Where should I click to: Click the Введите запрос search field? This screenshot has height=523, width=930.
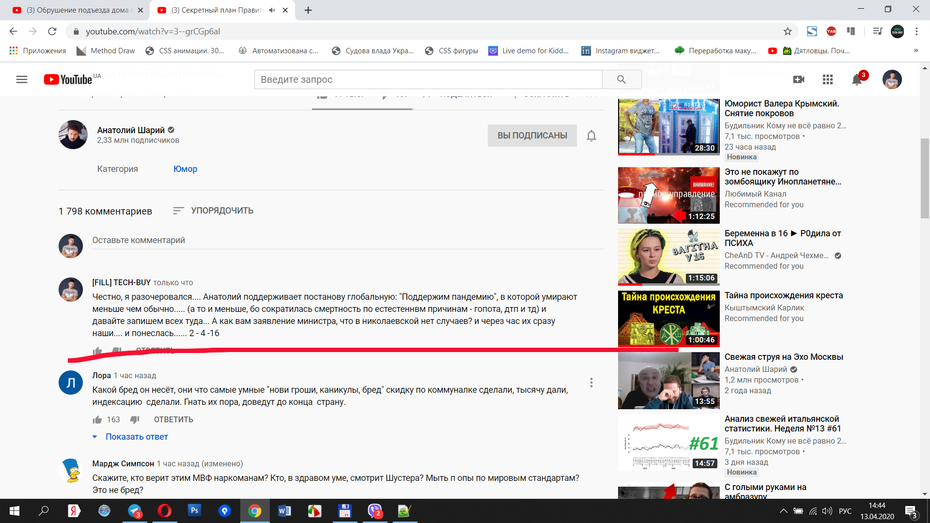428,79
